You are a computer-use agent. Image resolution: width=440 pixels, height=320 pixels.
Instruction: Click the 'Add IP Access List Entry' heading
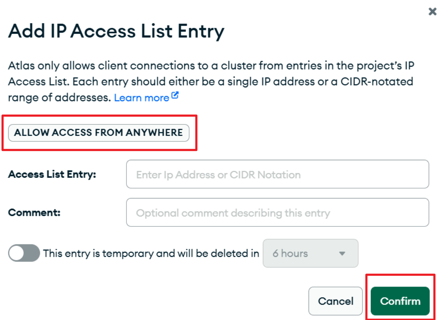pyautogui.click(x=116, y=32)
